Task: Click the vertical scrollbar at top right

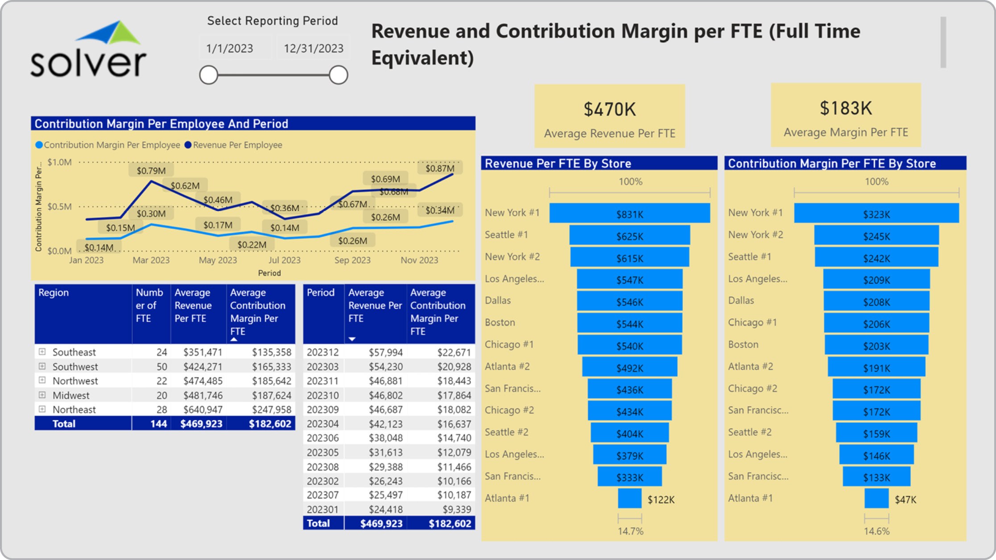Action: tap(943, 42)
